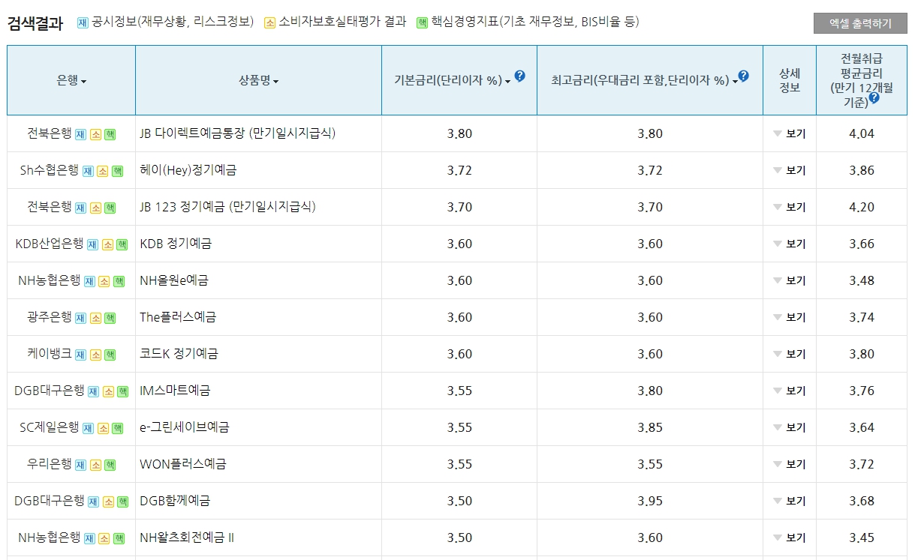Click the 소 legend icon for 소비자보호실태평가

(271, 22)
